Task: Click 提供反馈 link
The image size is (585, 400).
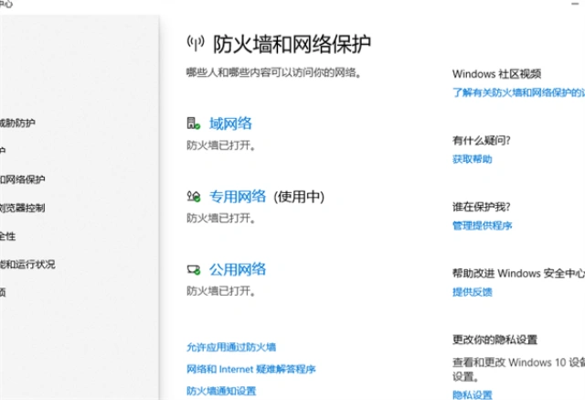Action: click(x=473, y=292)
